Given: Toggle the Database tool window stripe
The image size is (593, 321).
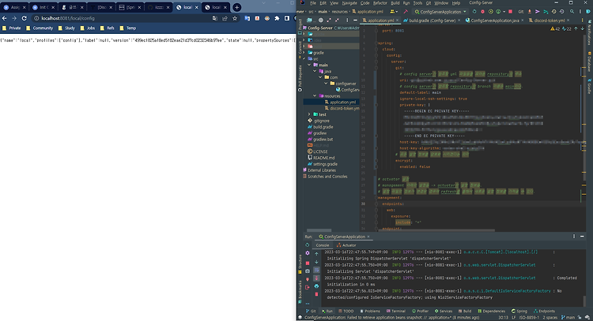Looking at the screenshot, I should (589, 62).
